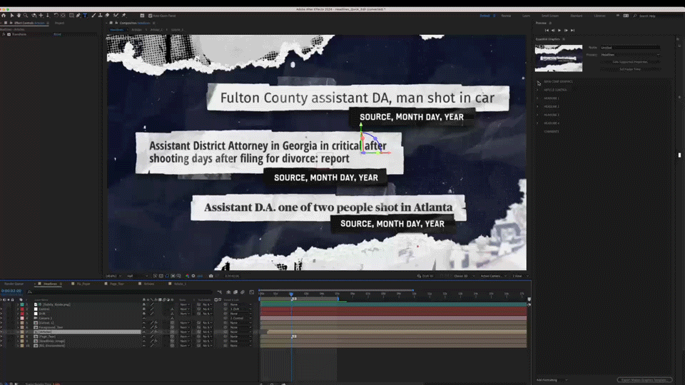Viewport: 685px width, 385px height.
Task: Click Export Motion Graphics Template button
Action: [644, 380]
